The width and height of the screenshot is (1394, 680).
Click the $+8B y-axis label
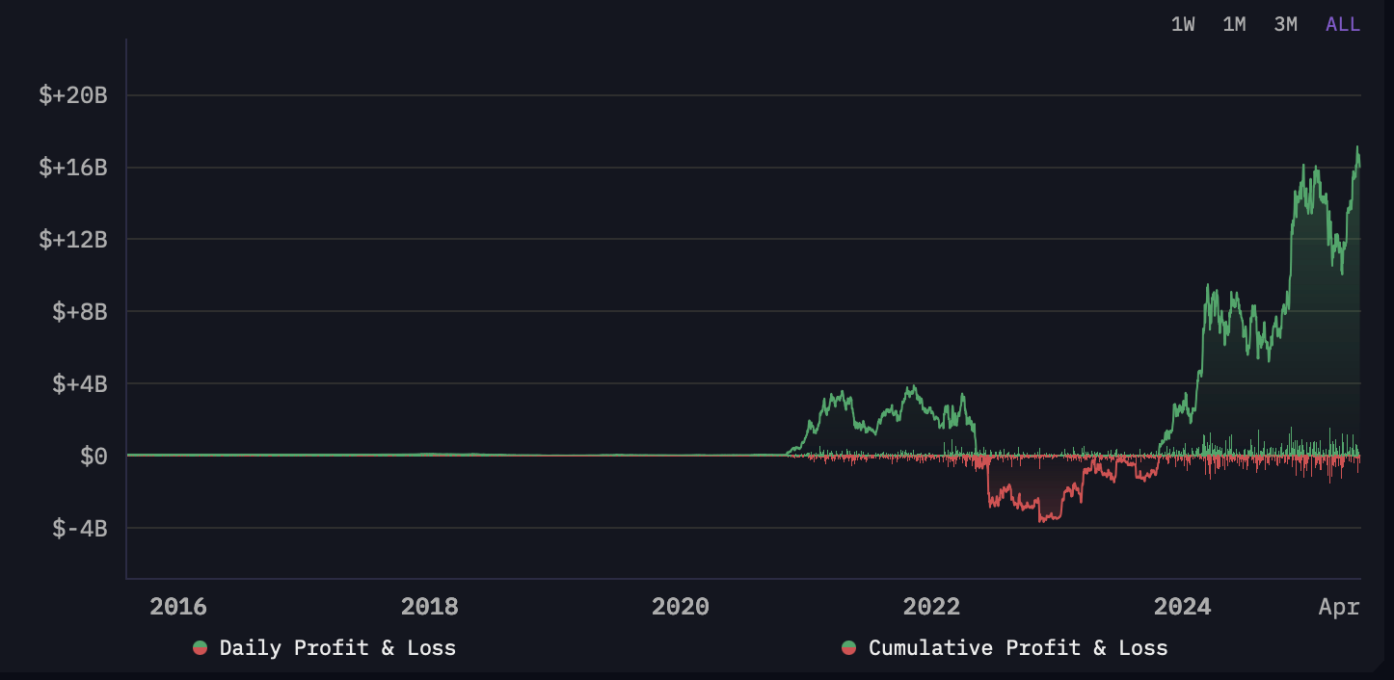[78, 312]
